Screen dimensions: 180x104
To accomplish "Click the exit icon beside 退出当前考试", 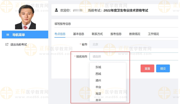I will (7, 44).
